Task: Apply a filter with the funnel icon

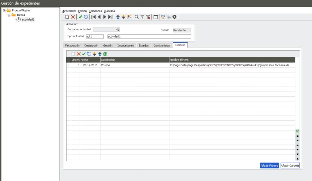Action: 142,17
